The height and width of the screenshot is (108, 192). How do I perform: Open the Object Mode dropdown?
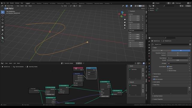pos(10,6)
